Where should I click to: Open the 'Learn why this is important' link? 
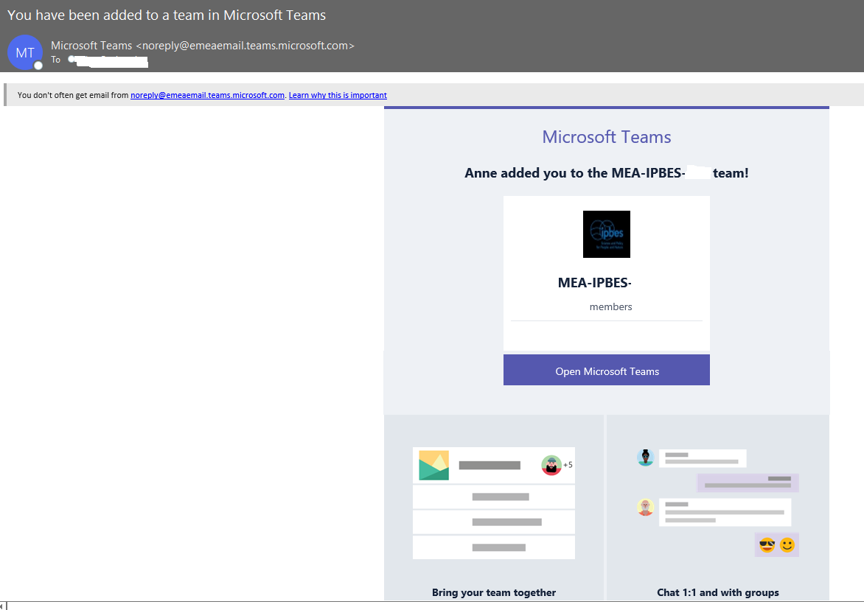pos(338,95)
